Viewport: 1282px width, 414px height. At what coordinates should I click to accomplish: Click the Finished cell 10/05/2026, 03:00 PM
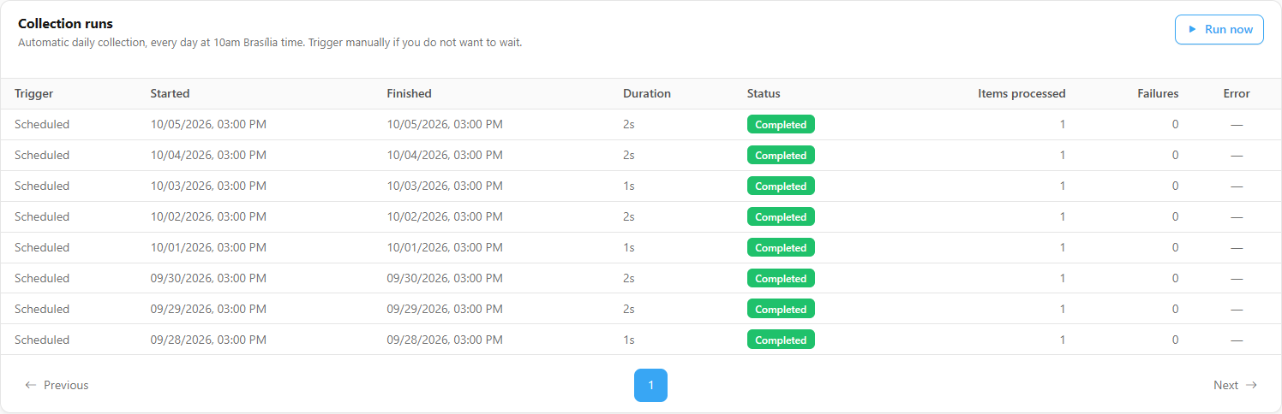445,124
